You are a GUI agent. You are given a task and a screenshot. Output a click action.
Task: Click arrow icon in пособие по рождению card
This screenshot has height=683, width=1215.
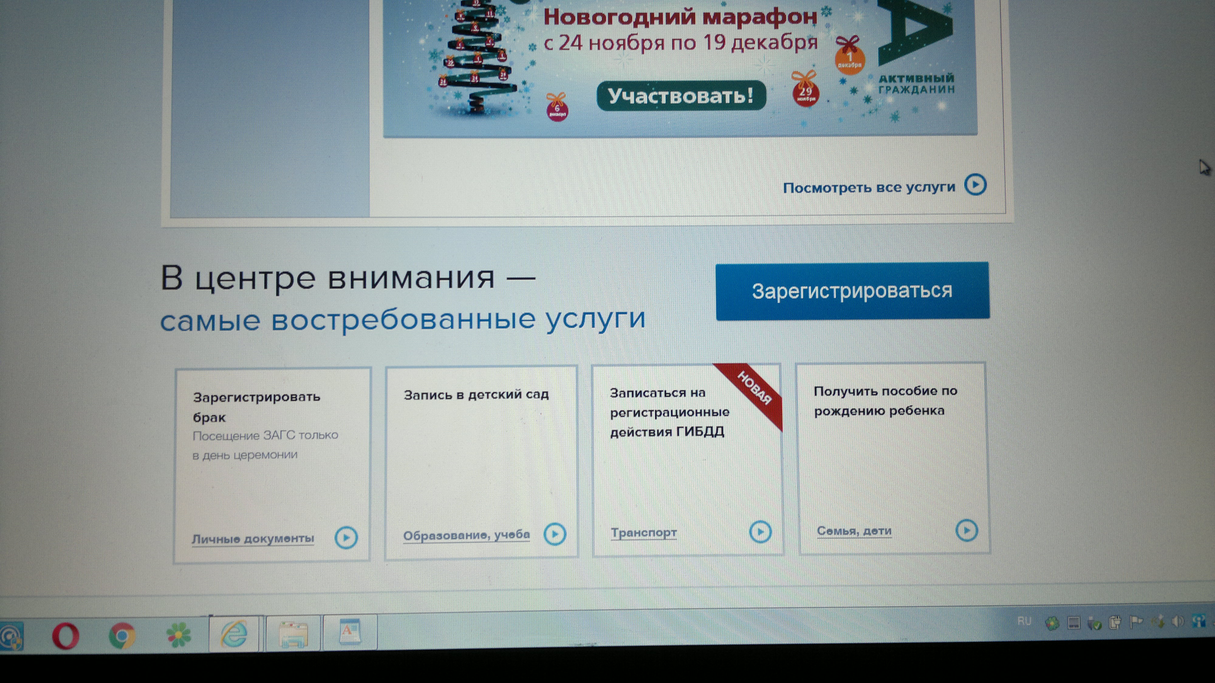(x=967, y=530)
